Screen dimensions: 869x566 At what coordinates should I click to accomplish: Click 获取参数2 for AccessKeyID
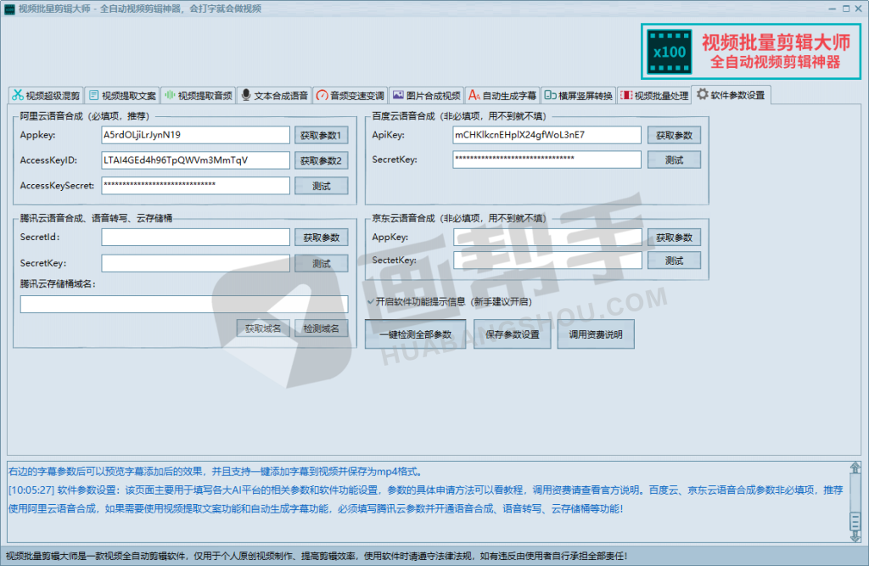pyautogui.click(x=321, y=160)
